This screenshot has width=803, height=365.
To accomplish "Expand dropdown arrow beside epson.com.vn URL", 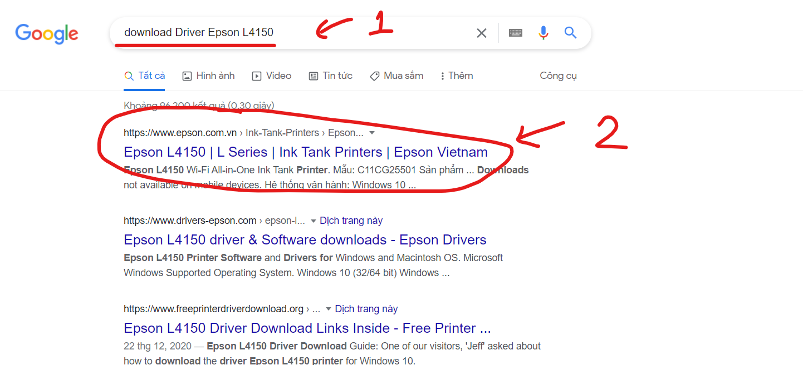I will (x=372, y=133).
